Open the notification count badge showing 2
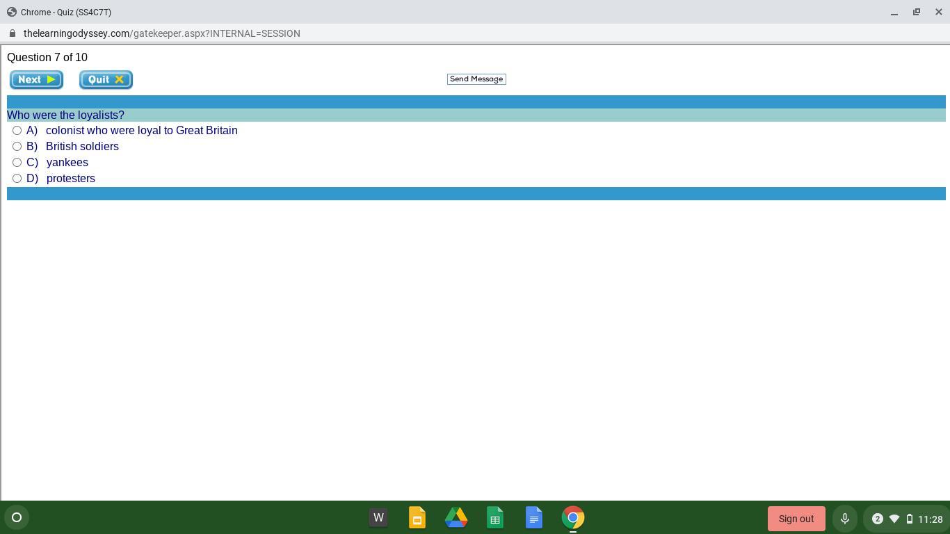Image resolution: width=950 pixels, height=534 pixels. click(x=878, y=519)
